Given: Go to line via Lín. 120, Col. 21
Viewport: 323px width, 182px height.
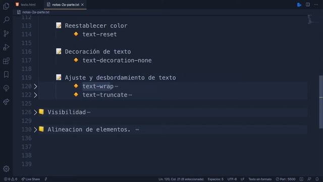Looking at the screenshot, I should pos(181,179).
